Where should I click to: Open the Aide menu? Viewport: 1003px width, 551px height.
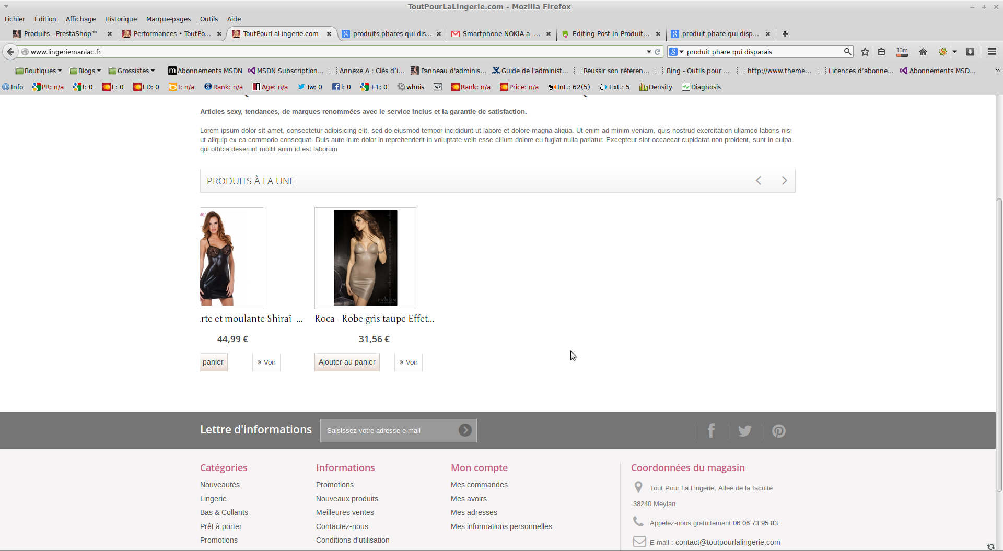coord(234,19)
